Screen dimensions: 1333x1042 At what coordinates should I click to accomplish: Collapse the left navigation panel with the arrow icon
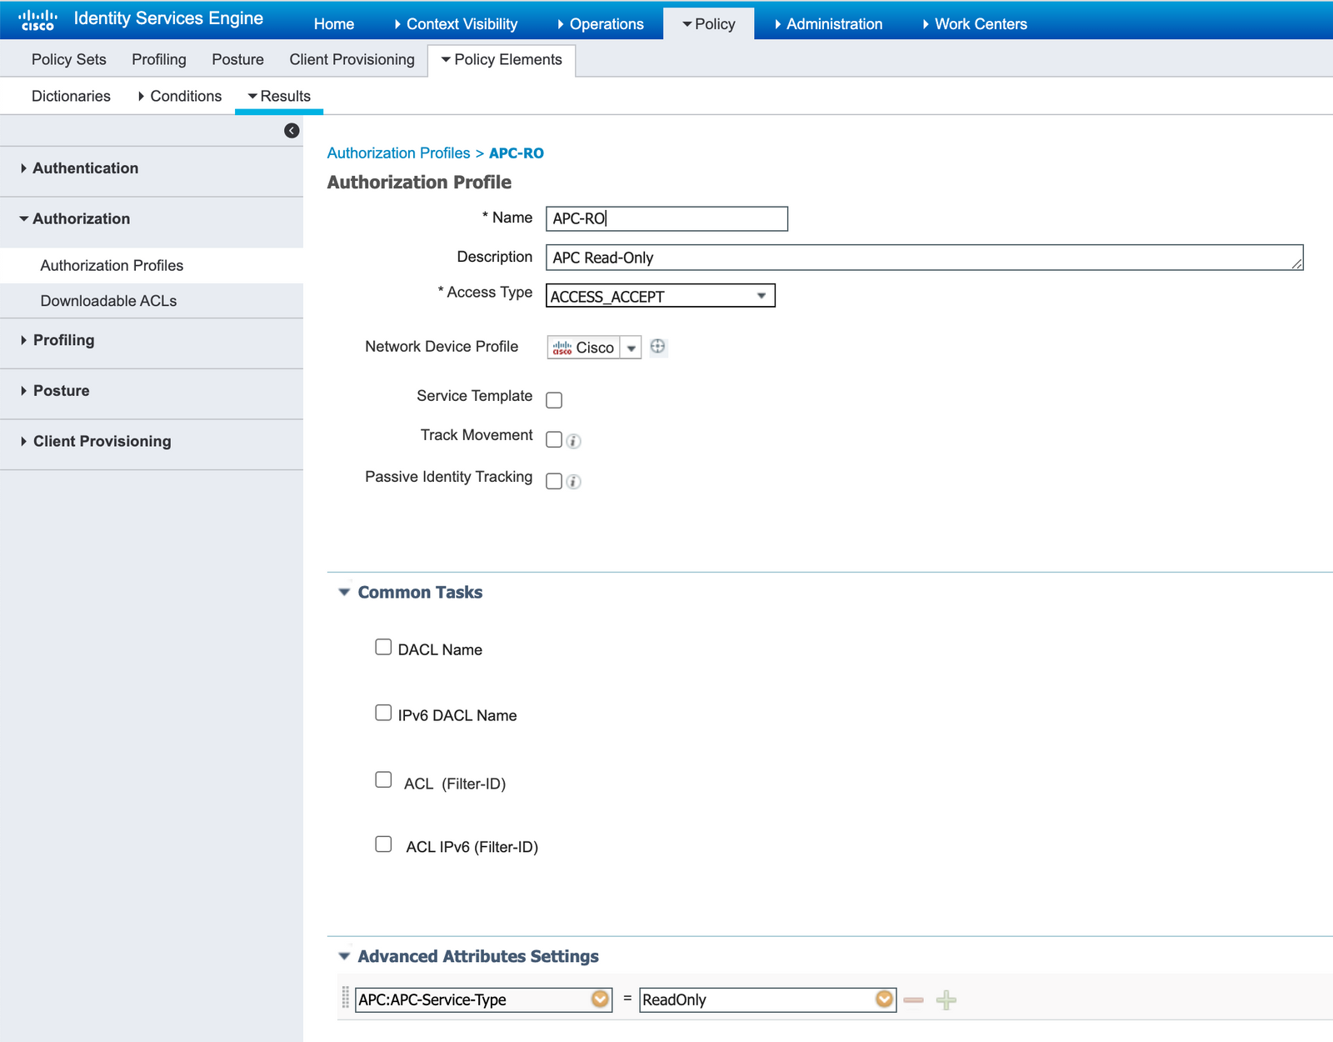pos(291,130)
